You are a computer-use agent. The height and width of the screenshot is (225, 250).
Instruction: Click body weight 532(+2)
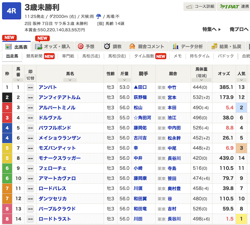[201, 97]
